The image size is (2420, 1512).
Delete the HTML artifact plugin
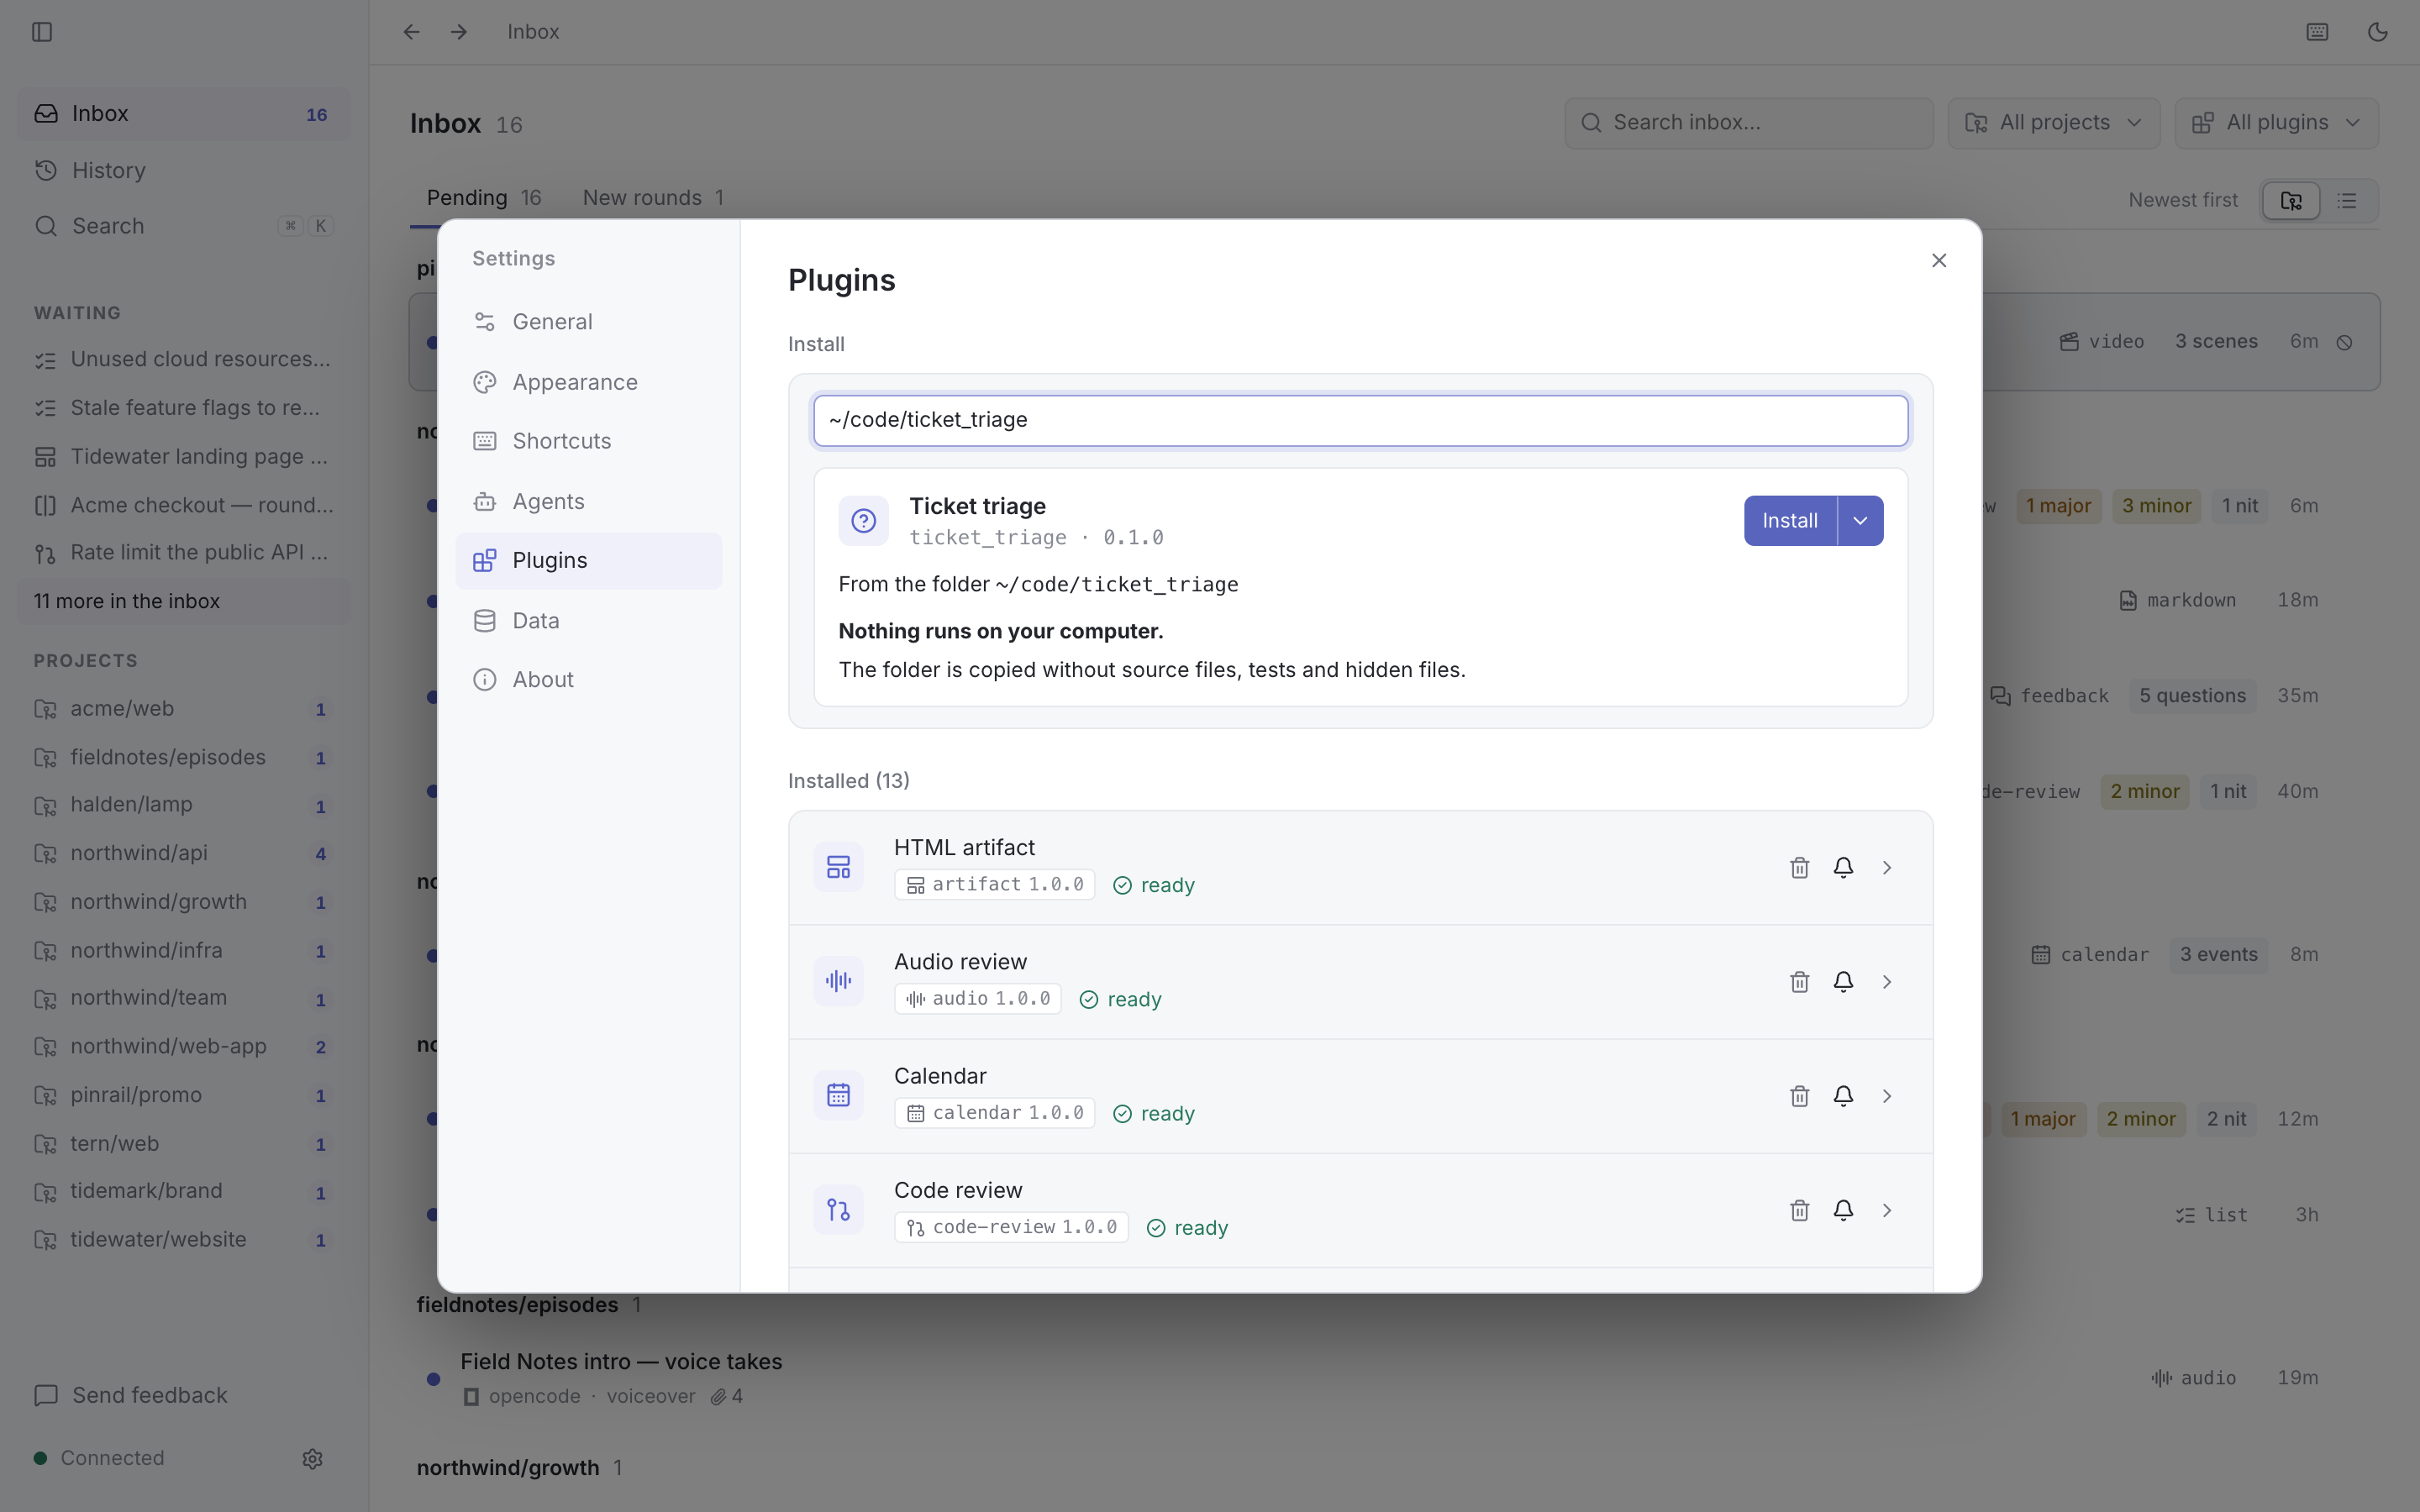point(1799,868)
